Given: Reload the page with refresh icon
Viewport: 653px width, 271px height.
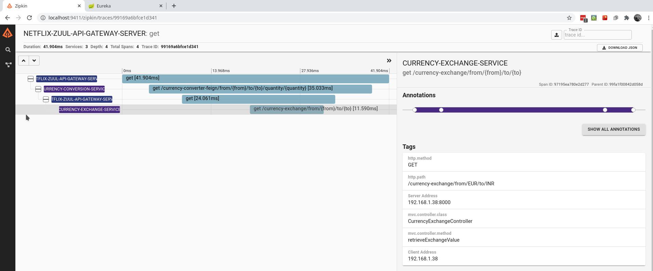Looking at the screenshot, I should 29,18.
